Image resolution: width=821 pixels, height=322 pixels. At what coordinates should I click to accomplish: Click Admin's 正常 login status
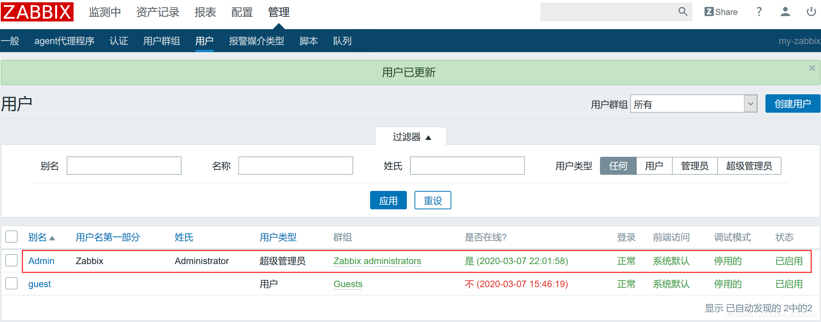[626, 261]
